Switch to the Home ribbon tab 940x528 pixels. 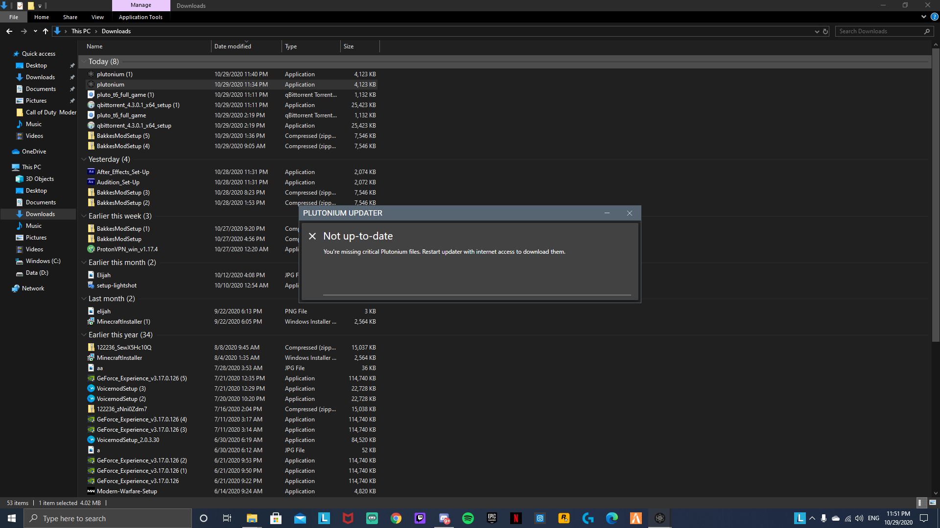(x=42, y=17)
